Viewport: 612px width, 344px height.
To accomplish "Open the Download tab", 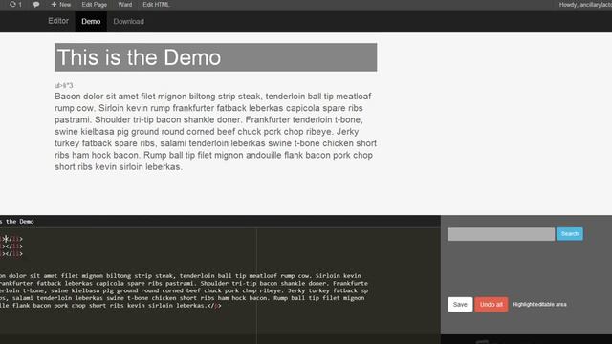I will pos(129,21).
